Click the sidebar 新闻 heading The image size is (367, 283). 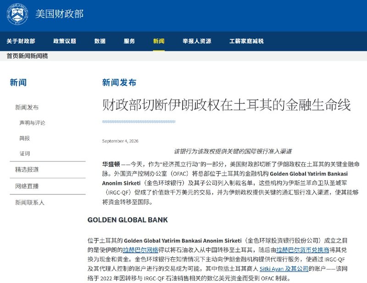tap(18, 83)
